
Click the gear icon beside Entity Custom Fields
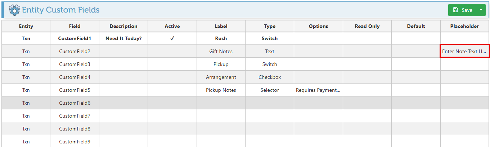coord(14,10)
